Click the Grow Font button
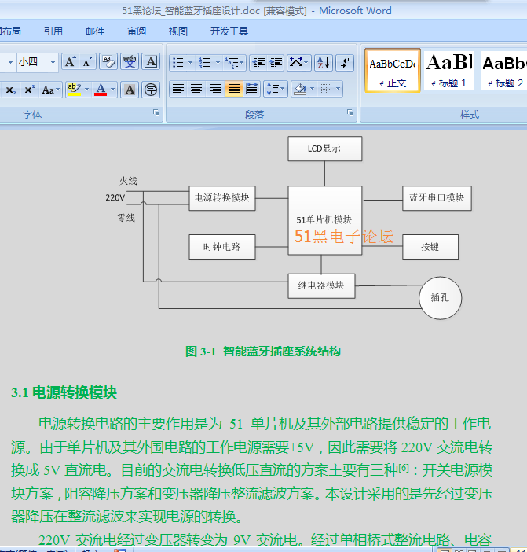This screenshot has width=527, height=552. pos(71,62)
